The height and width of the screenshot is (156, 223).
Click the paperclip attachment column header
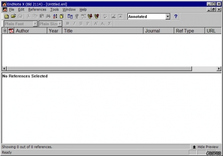point(5,31)
